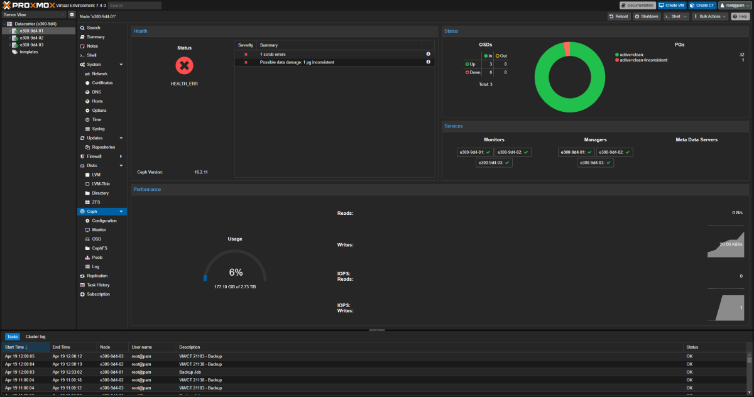The image size is (754, 397).
Task: Open Directory storage page
Action: (x=102, y=193)
